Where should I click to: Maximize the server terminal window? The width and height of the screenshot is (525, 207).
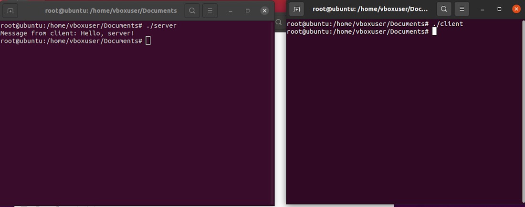(x=247, y=10)
